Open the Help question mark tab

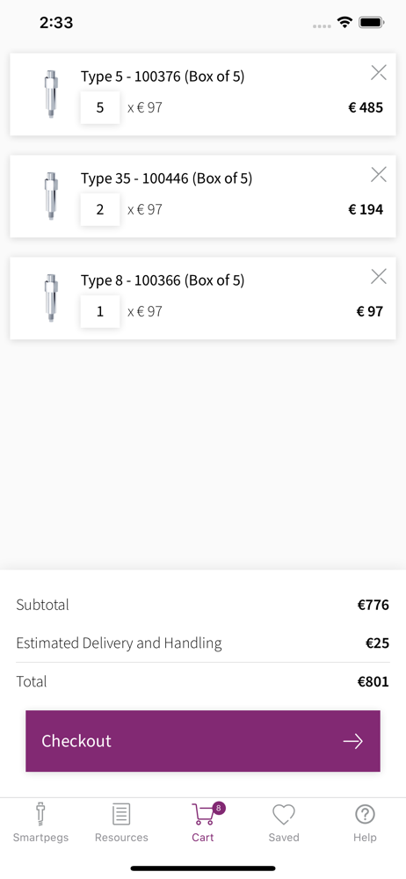tap(365, 823)
